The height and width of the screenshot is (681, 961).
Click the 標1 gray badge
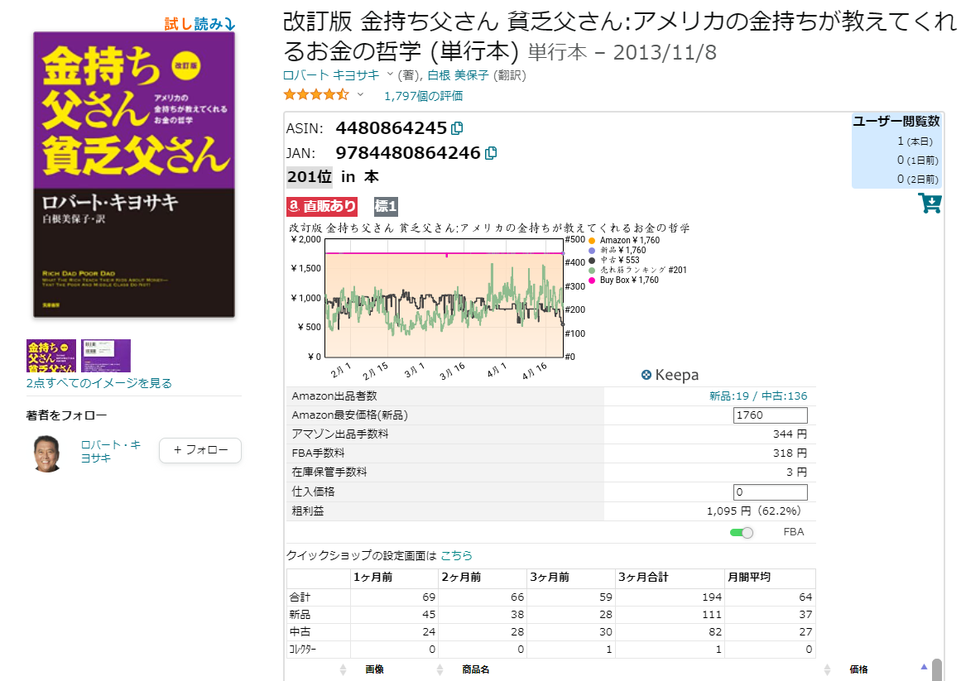point(386,206)
